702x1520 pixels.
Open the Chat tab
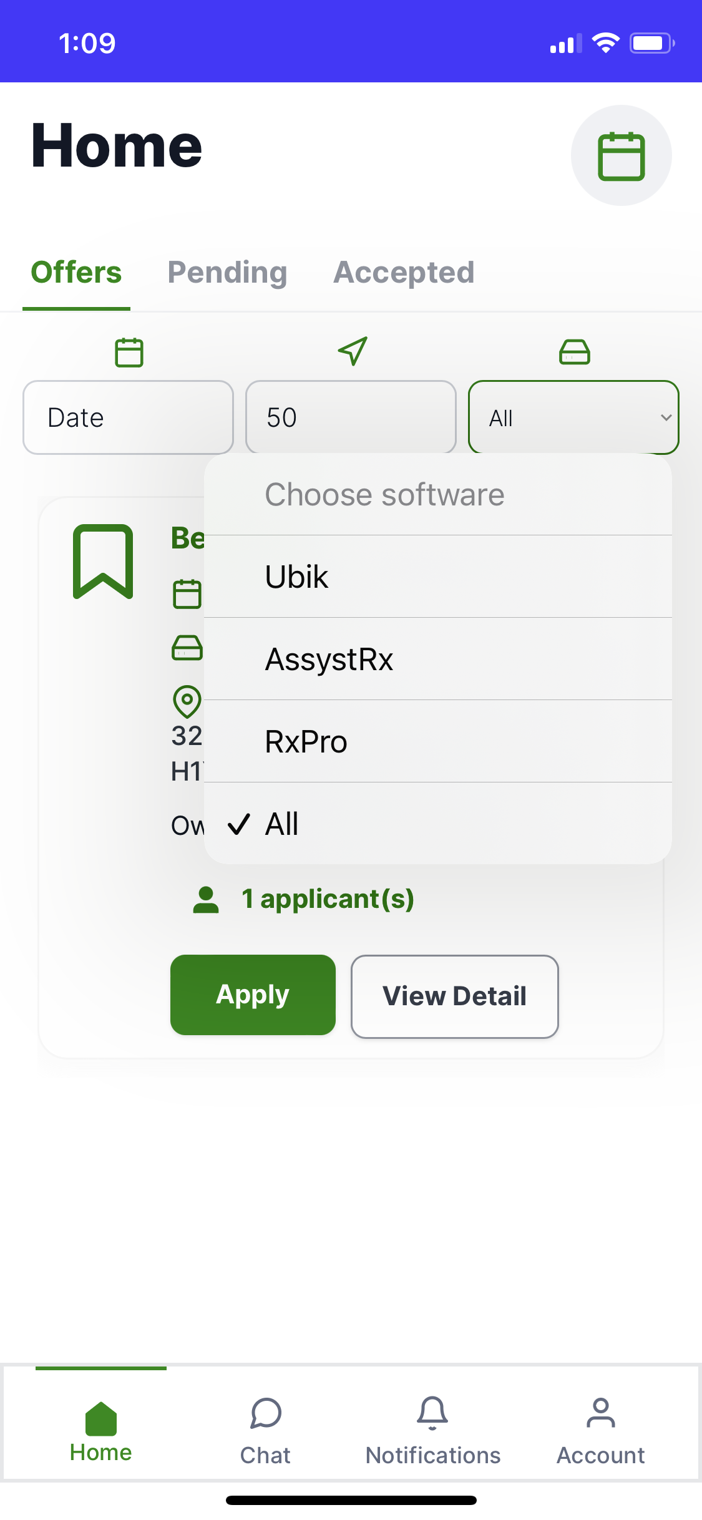(265, 1430)
